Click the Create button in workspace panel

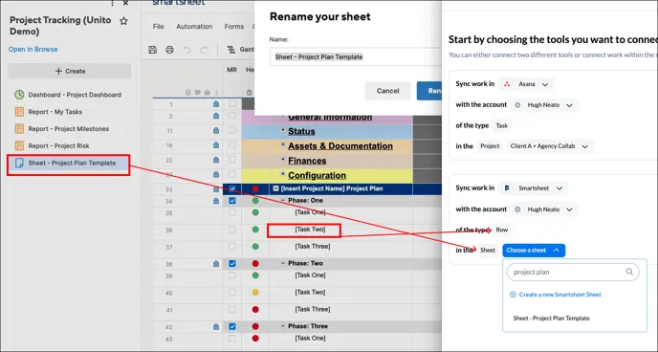70,72
